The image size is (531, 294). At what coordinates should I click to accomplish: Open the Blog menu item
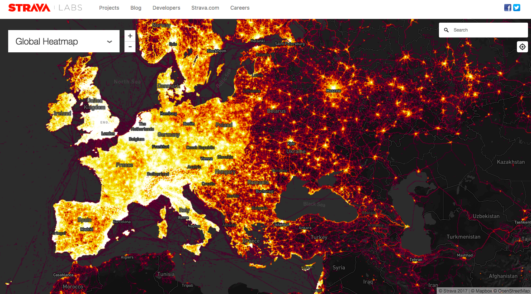coord(136,8)
